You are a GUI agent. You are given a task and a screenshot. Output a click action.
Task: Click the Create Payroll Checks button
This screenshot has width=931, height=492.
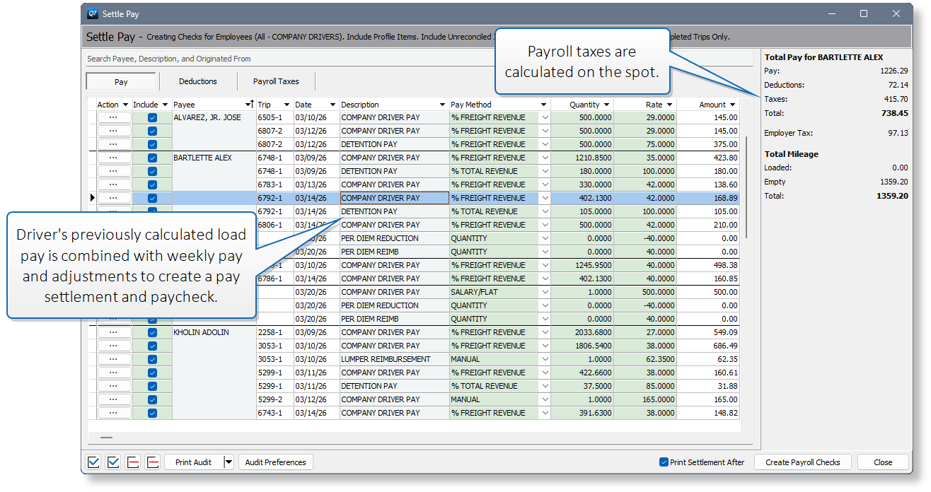pyautogui.click(x=803, y=462)
